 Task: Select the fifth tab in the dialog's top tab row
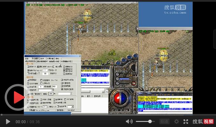[58, 58]
